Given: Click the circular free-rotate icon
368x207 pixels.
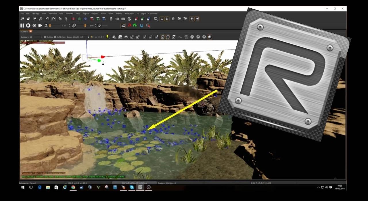Looking at the screenshot, I should (129, 19).
